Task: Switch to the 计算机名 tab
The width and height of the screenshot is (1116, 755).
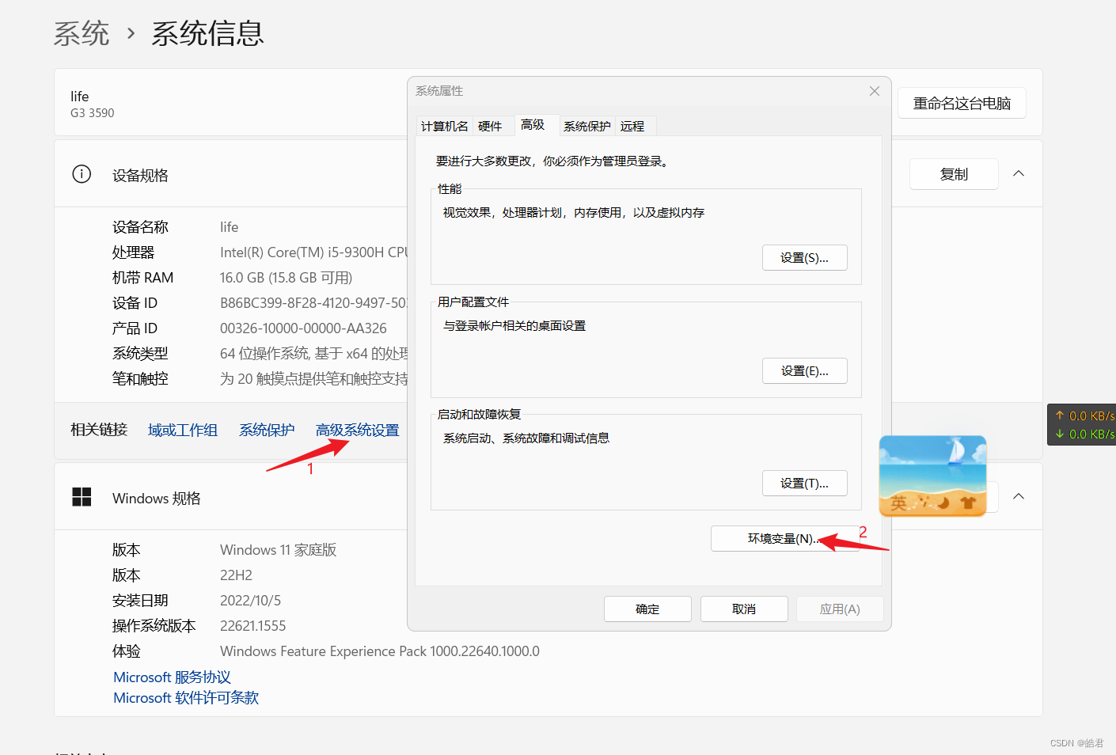Action: coord(444,127)
